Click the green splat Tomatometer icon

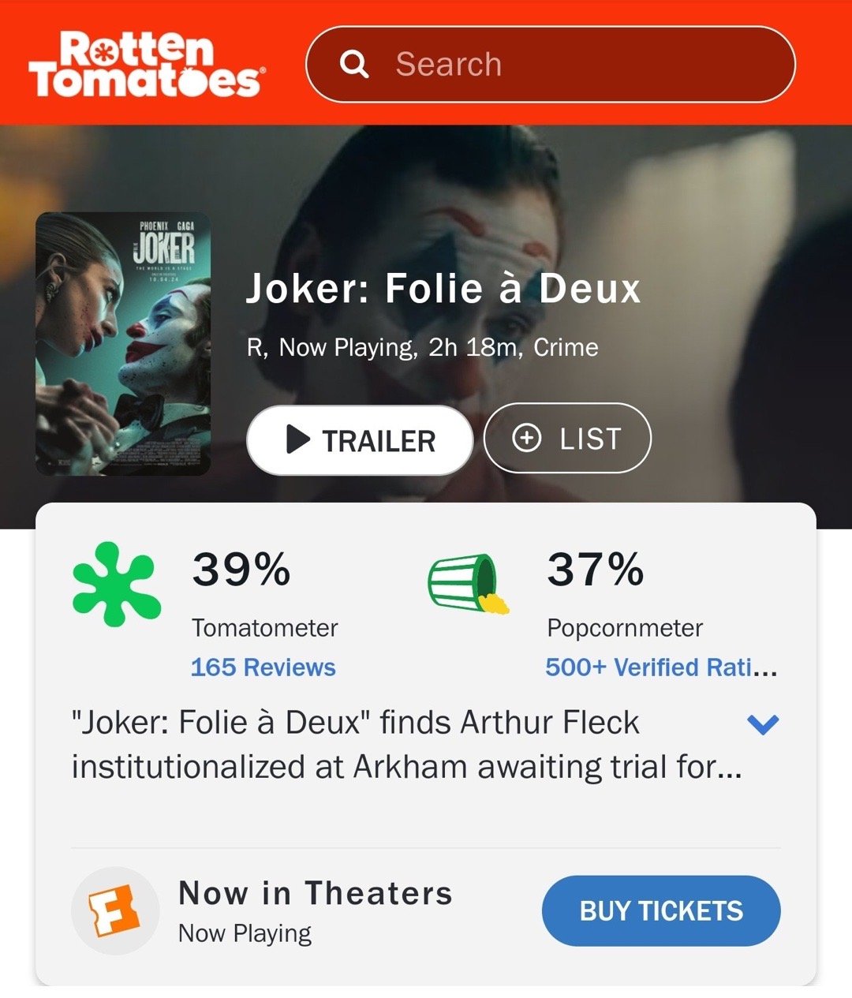pos(117,585)
